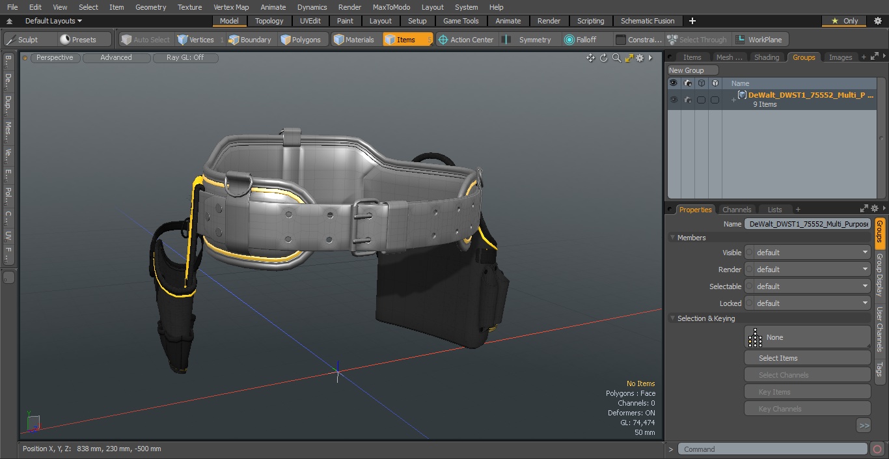This screenshot has height=459, width=889.
Task: Open the Perspective view type dropdown
Action: click(x=55, y=58)
